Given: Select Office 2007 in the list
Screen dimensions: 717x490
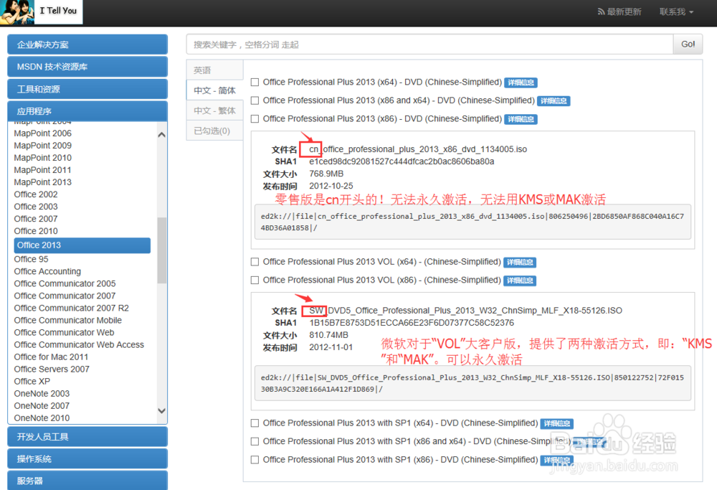Looking at the screenshot, I should point(36,219).
